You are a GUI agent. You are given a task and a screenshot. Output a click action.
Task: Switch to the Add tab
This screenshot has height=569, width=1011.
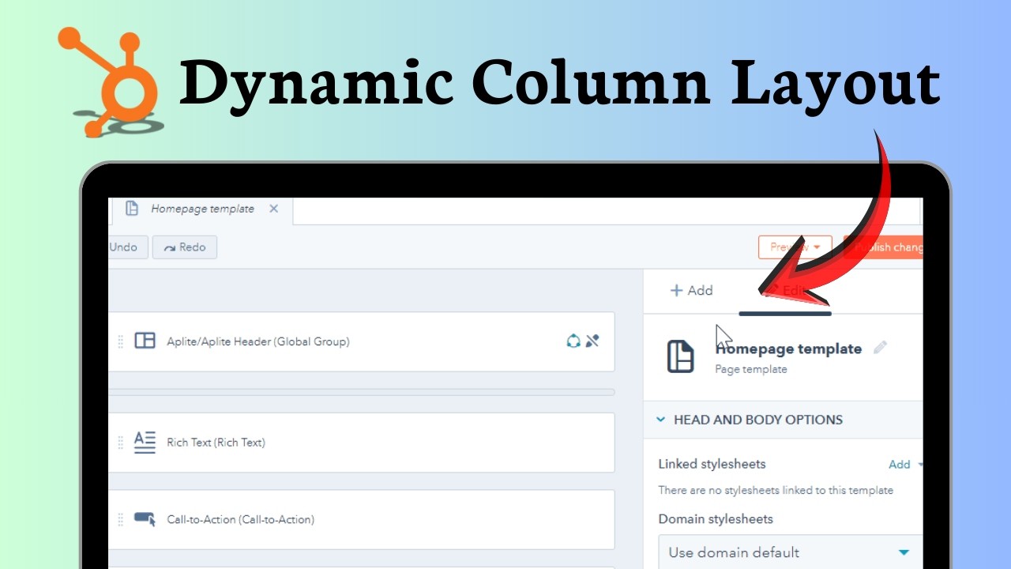pyautogui.click(x=691, y=291)
